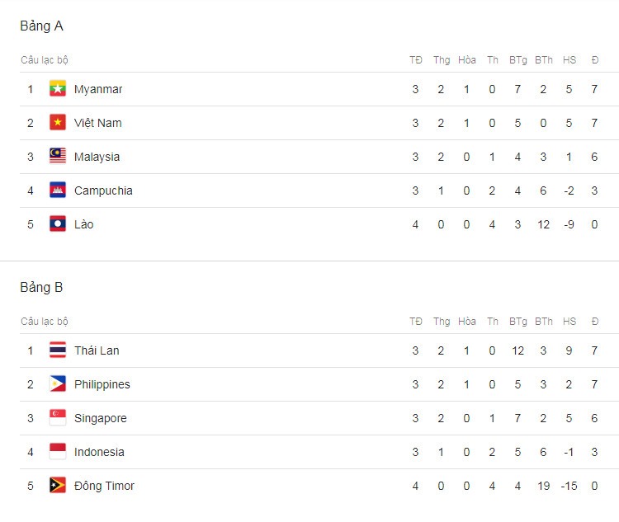
Task: Click the Thái Lan flag icon
Action: pyautogui.click(x=58, y=350)
